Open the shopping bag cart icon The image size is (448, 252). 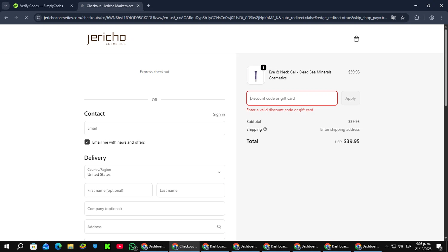[x=356, y=39]
